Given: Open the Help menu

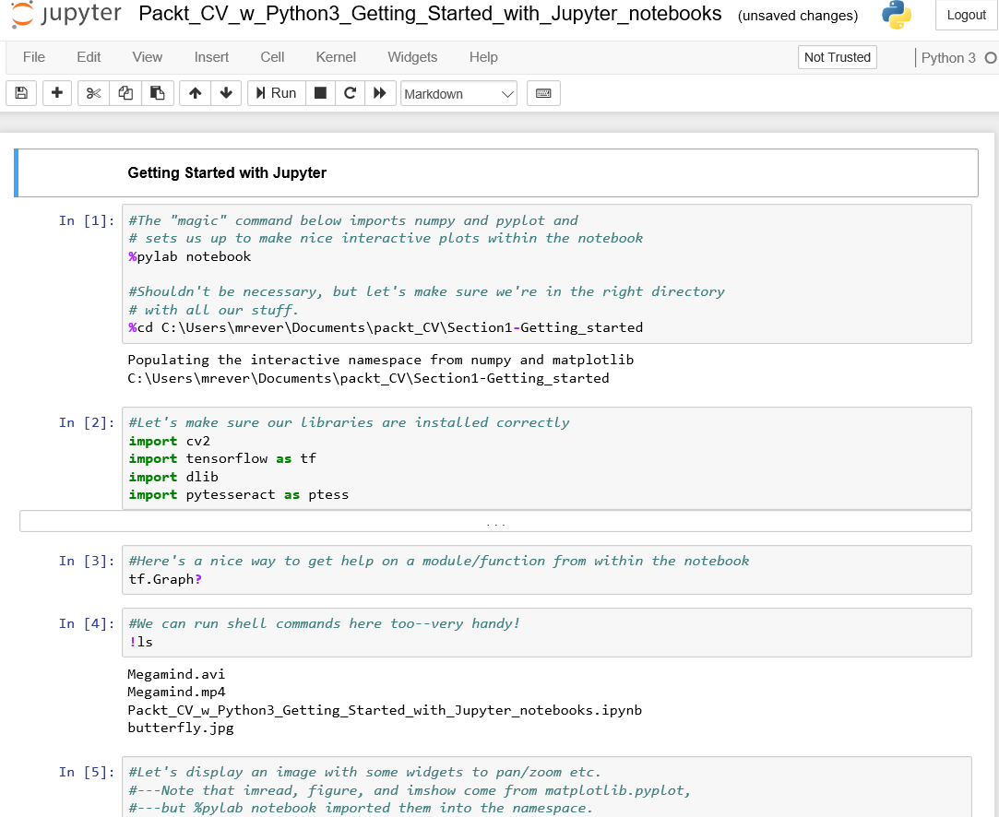Looking at the screenshot, I should pyautogui.click(x=483, y=57).
